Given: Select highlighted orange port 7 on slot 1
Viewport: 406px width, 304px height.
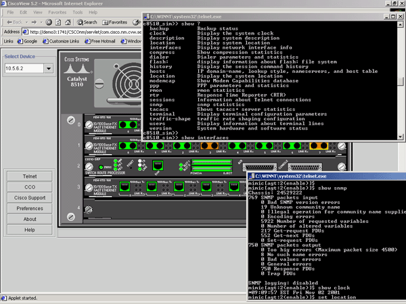Looking at the screenshot, I should (x=319, y=146).
